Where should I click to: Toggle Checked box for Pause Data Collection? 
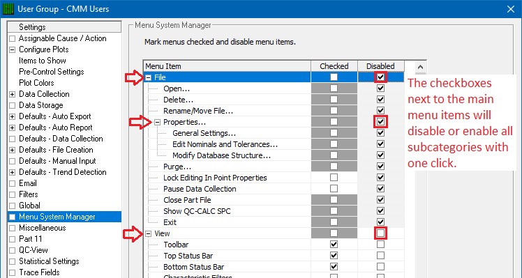point(334,189)
